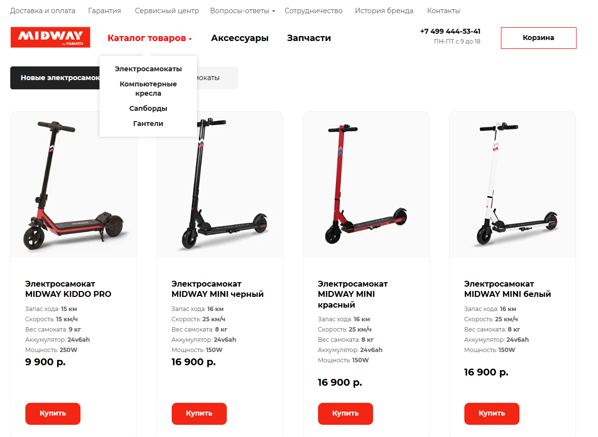Viewport: 598px width, 437px height.
Task: View the black MIDWAY MINI scooter photo
Action: pyautogui.click(x=220, y=185)
